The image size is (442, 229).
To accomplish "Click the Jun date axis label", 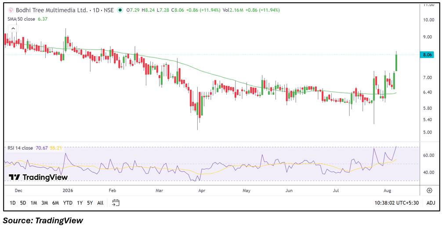I will (x=289, y=190).
